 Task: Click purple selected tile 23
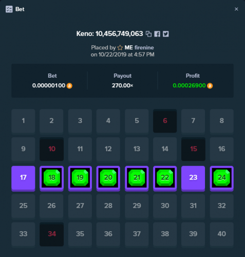(x=193, y=178)
